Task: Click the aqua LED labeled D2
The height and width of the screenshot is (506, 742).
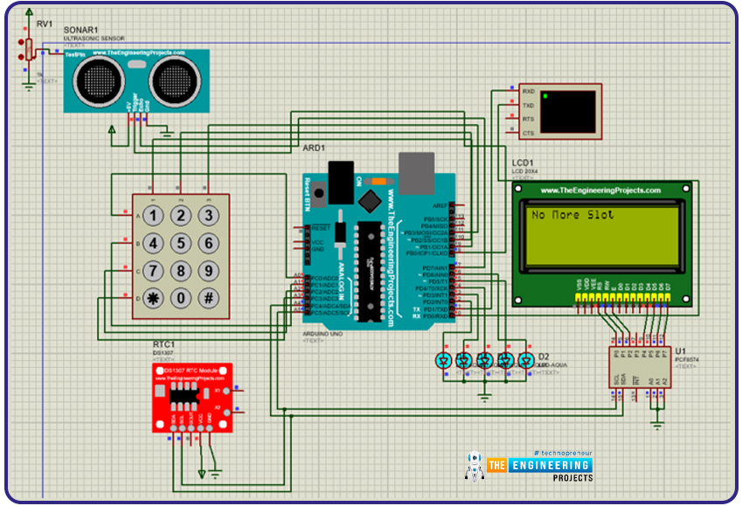Action: point(525,358)
